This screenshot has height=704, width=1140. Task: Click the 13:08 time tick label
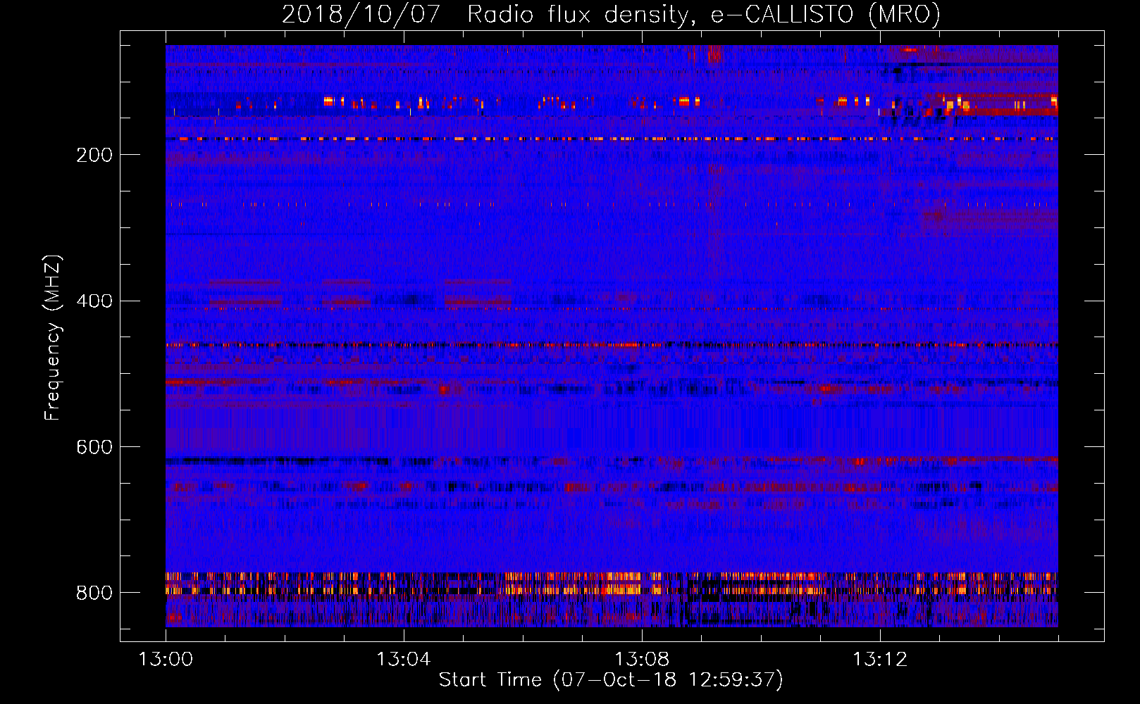coord(642,660)
